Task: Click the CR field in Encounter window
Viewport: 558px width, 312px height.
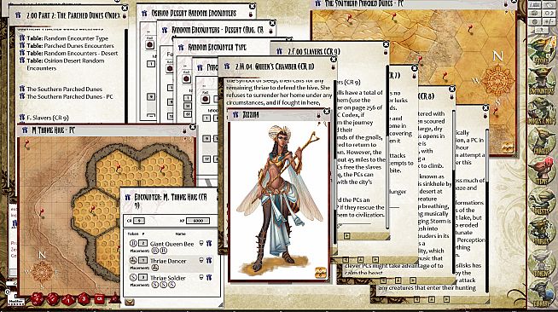Action: [139, 221]
